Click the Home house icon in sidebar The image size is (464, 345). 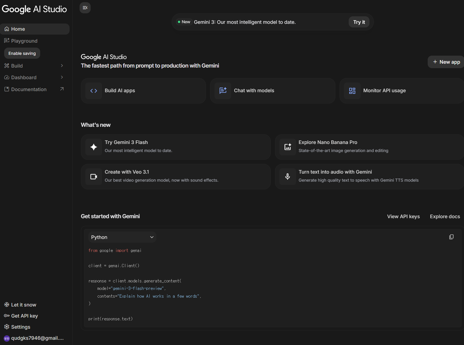(x=7, y=29)
